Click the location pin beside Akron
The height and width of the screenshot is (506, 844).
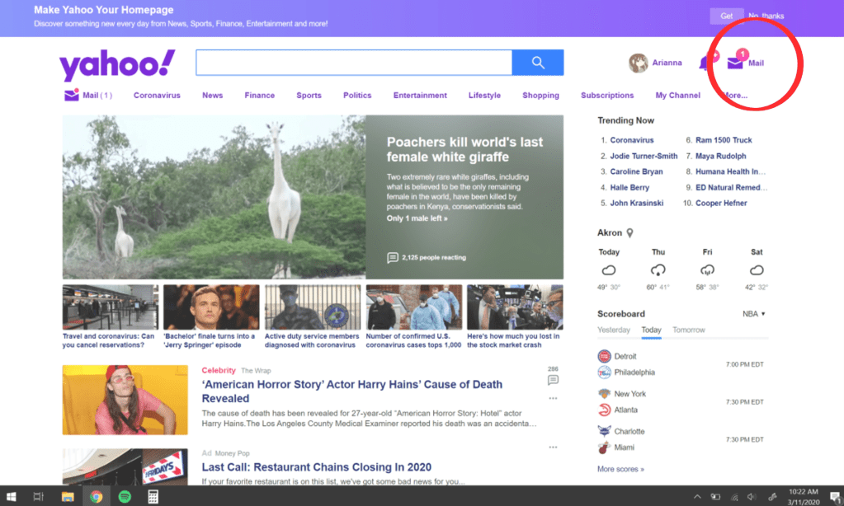[630, 233]
